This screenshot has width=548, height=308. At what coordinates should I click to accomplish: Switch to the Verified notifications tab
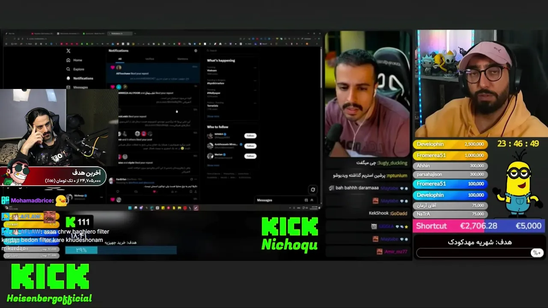click(x=149, y=59)
